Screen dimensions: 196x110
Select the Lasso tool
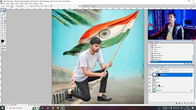pos(2,16)
